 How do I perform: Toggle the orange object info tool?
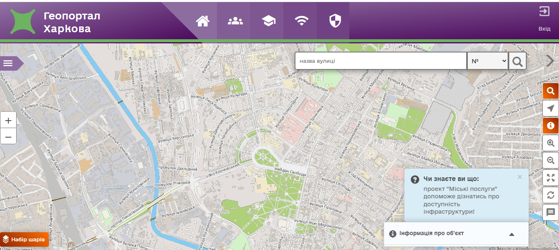click(x=551, y=125)
